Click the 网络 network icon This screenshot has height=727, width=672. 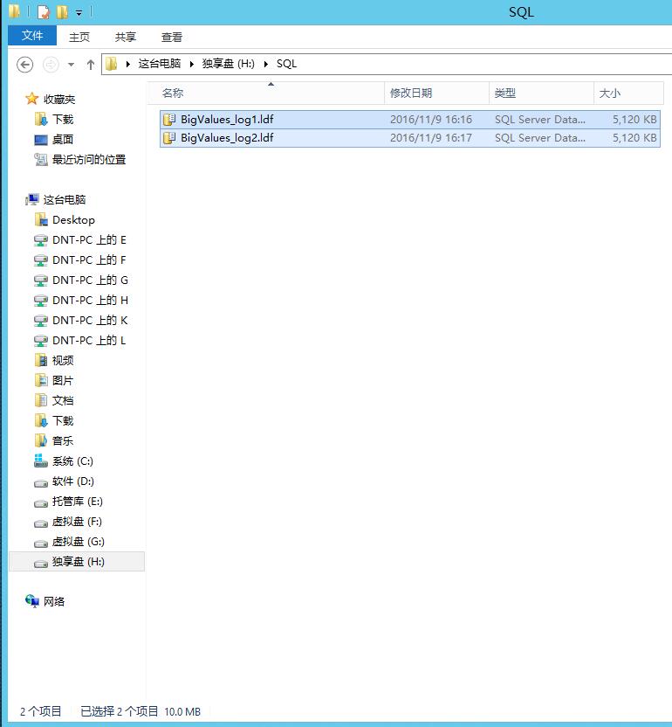click(x=32, y=601)
